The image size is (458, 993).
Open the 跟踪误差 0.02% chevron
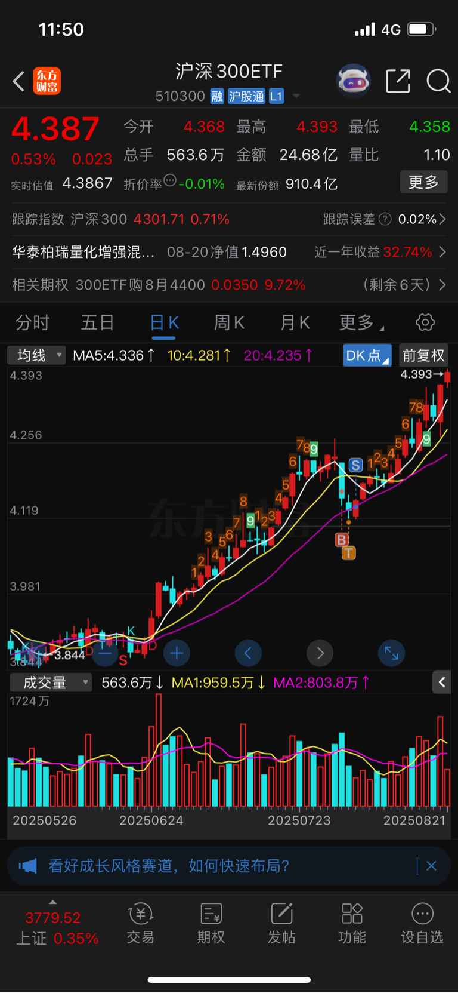click(442, 219)
